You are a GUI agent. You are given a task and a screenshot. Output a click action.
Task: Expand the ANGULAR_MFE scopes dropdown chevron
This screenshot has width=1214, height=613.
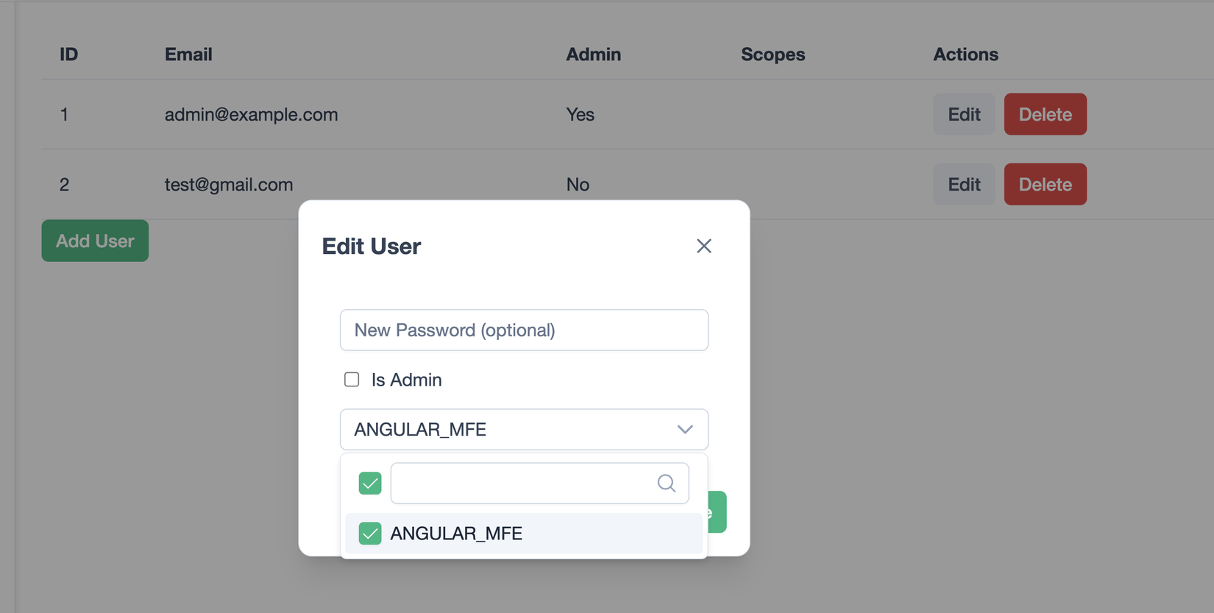click(685, 430)
